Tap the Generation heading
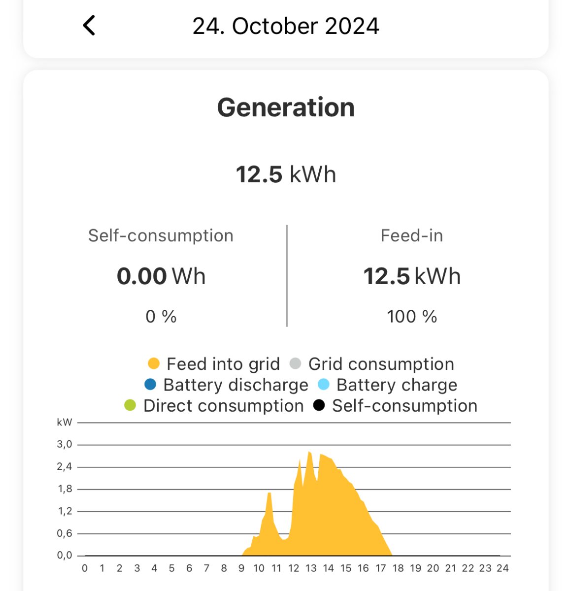 point(286,107)
